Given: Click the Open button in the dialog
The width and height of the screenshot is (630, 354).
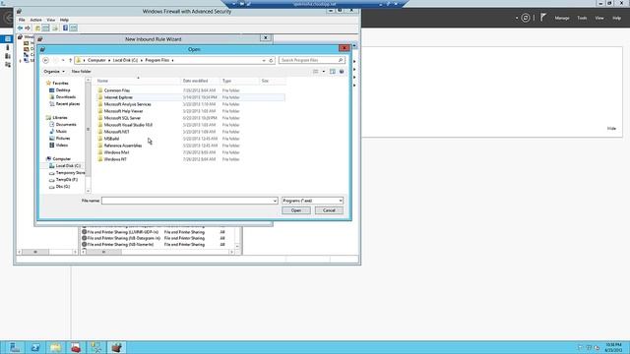Looking at the screenshot, I should pyautogui.click(x=296, y=210).
